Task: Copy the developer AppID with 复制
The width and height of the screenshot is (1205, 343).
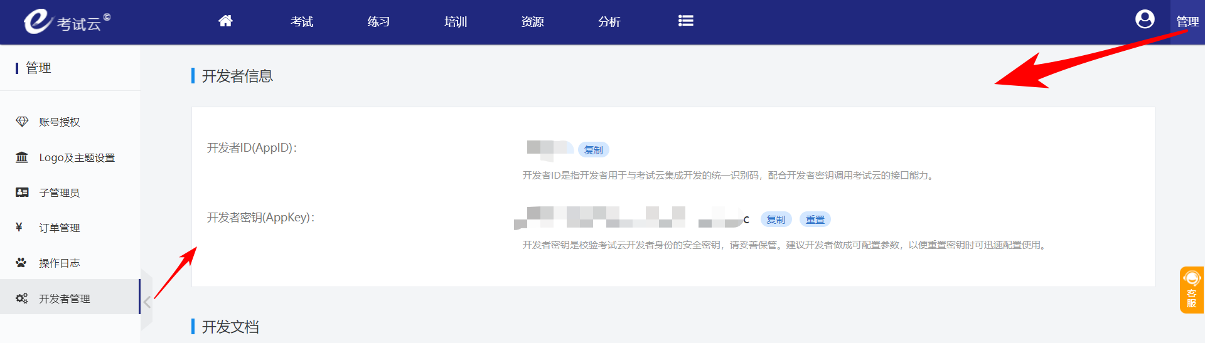Action: click(x=593, y=150)
